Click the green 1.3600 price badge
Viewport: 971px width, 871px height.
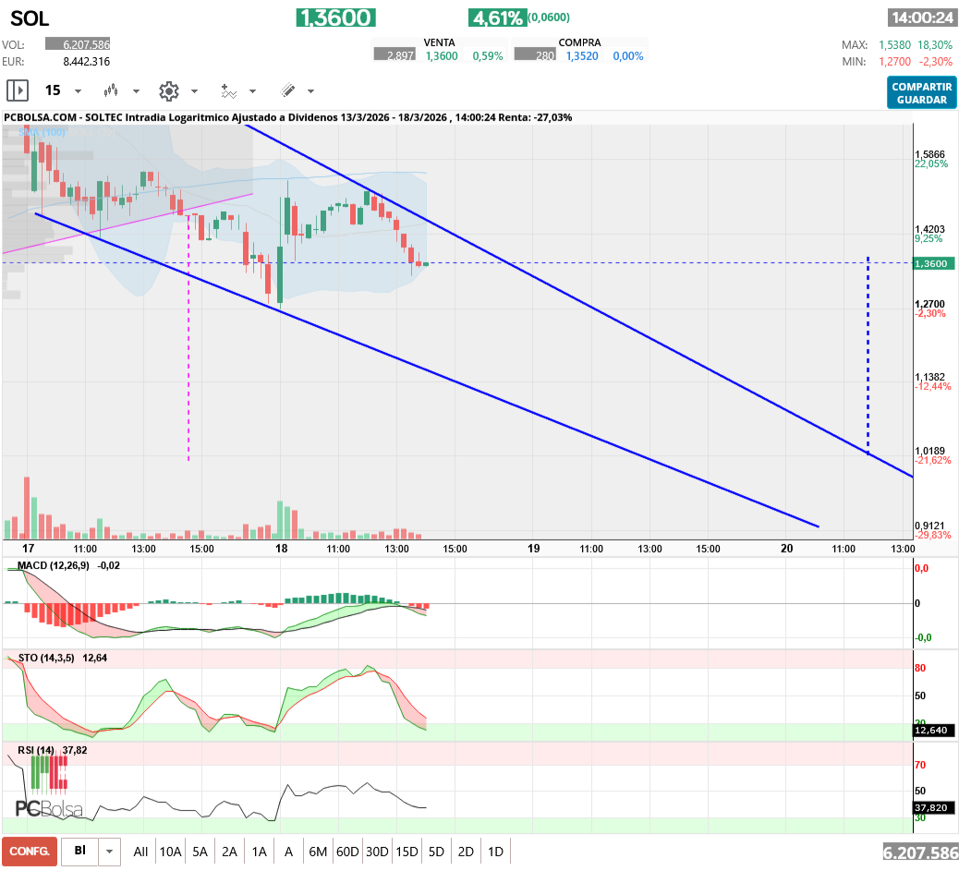[x=335, y=18]
